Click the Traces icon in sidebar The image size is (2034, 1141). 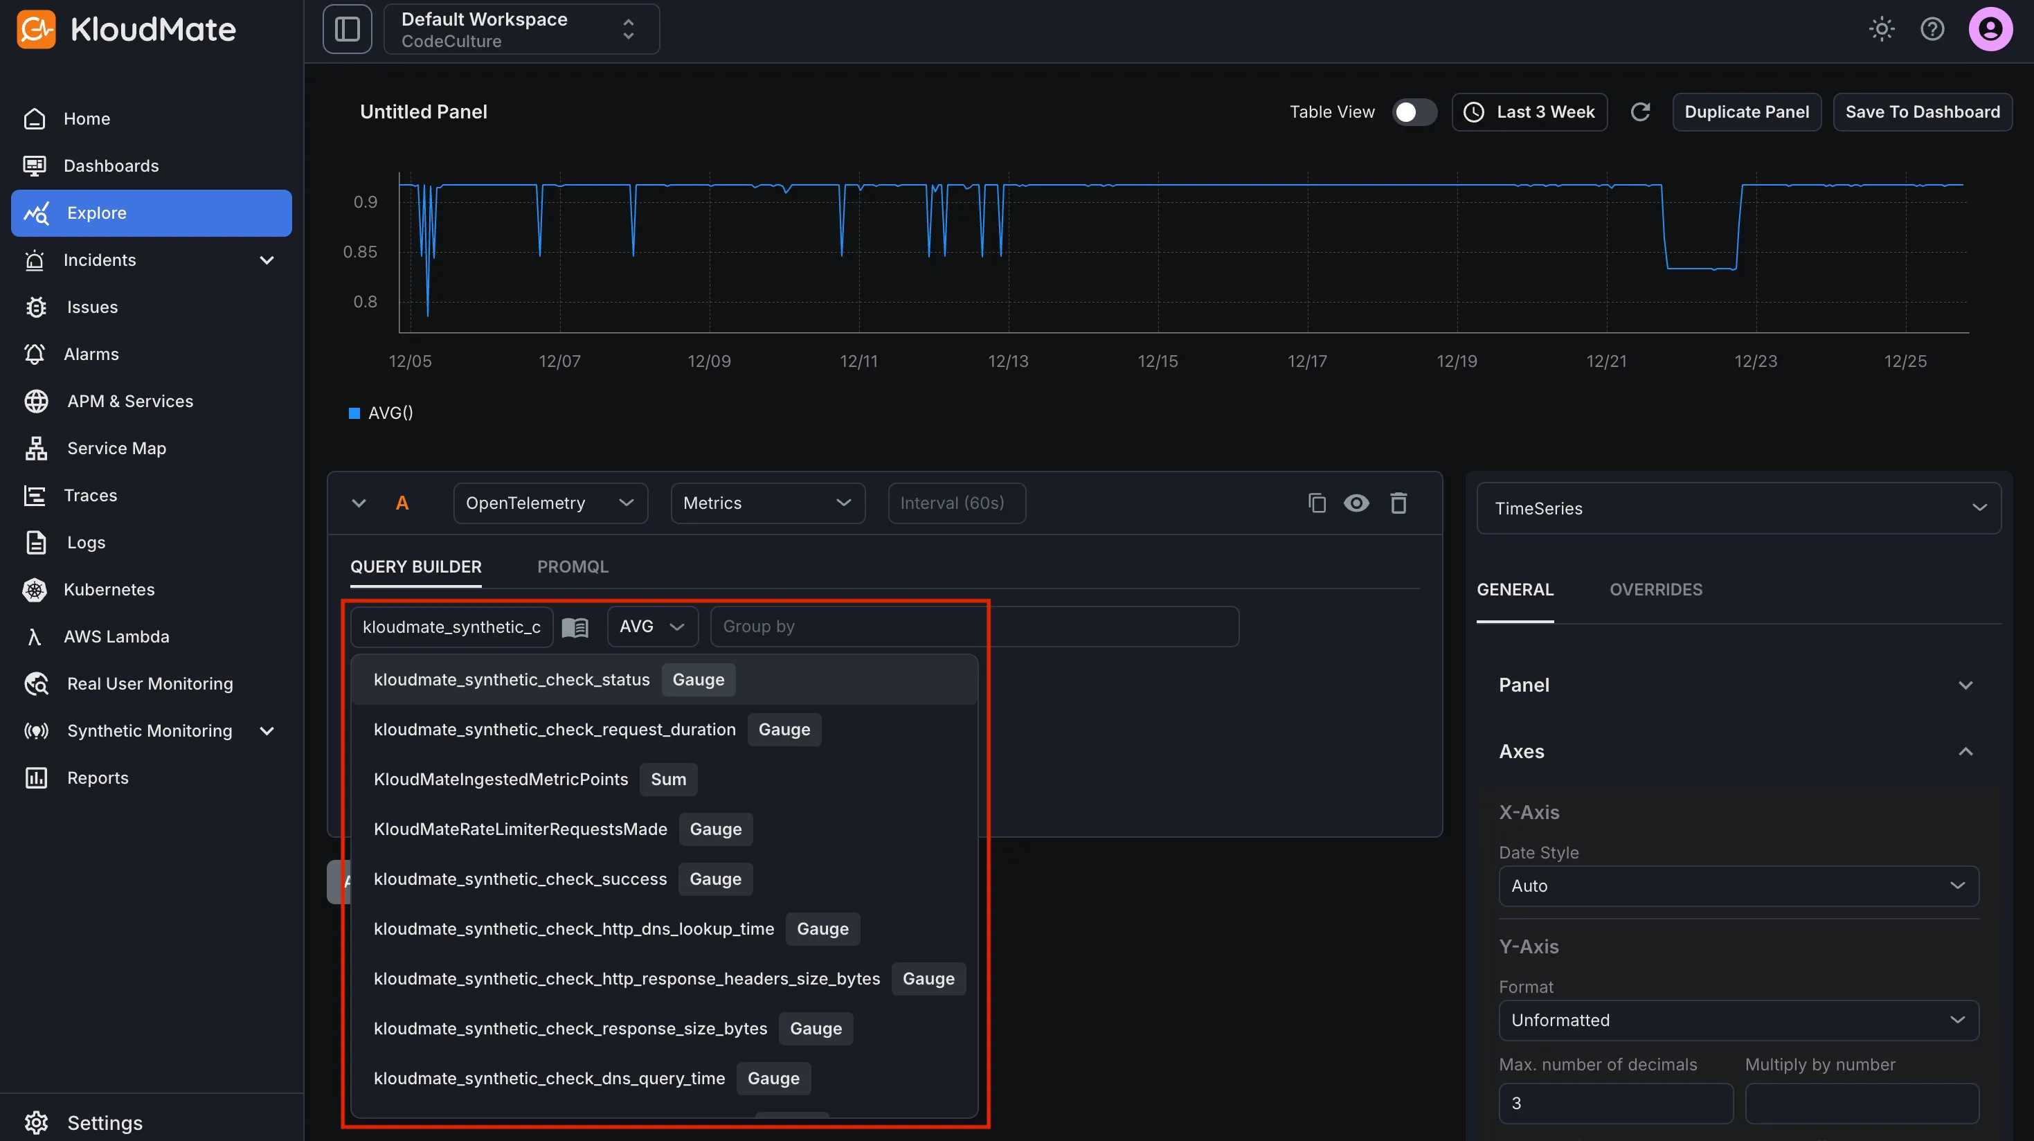coord(35,495)
